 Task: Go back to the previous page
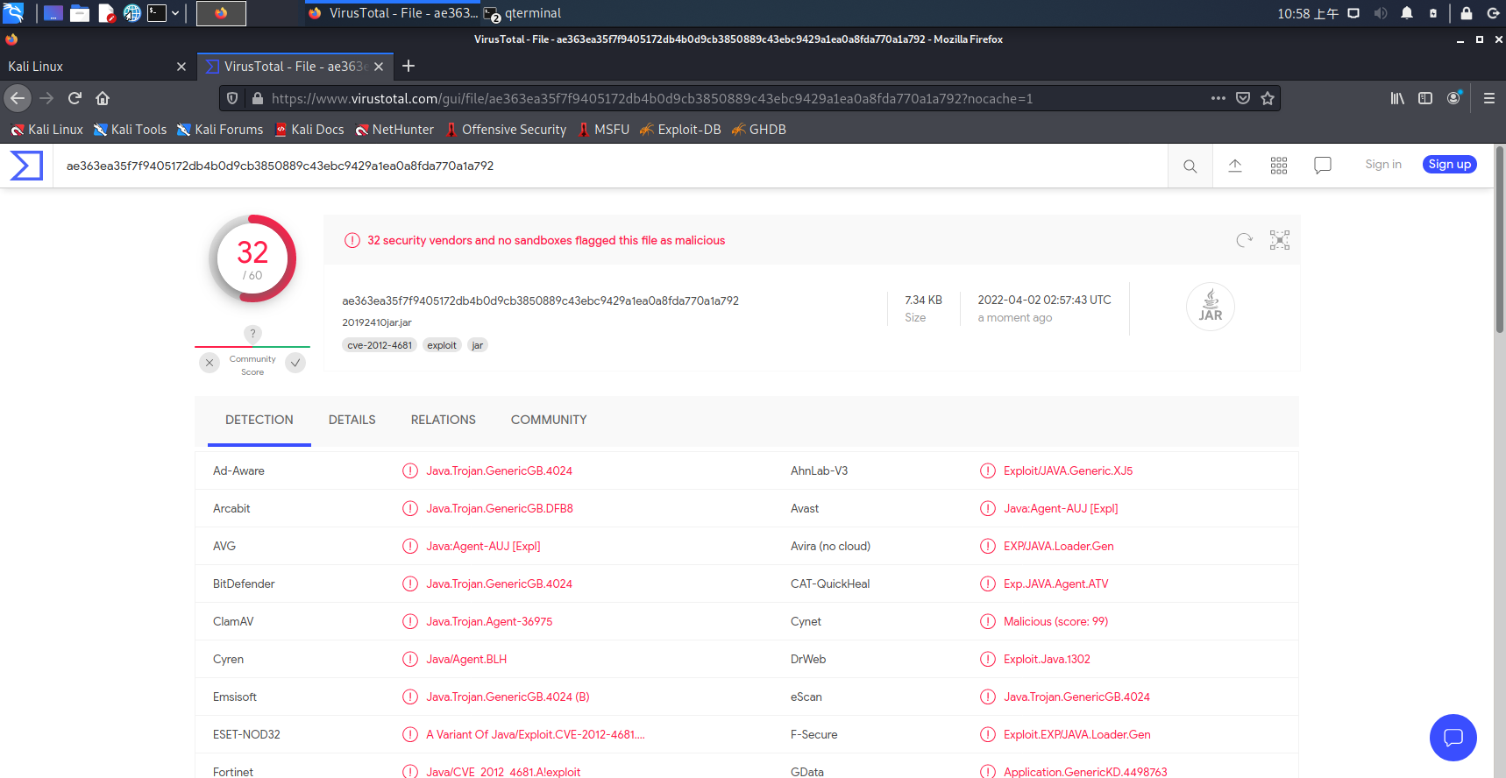pos(18,98)
